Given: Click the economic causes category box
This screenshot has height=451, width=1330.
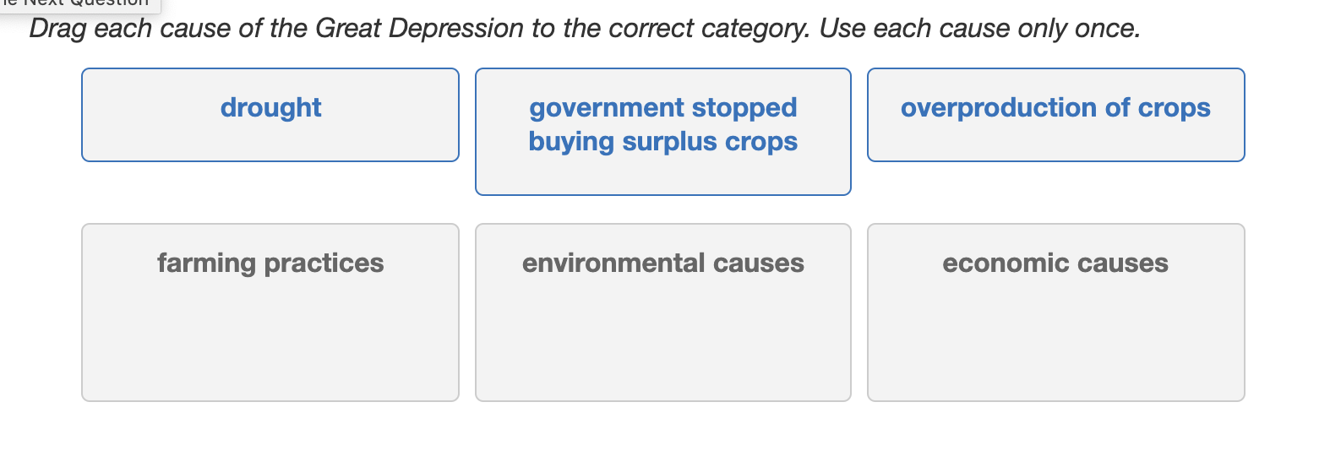Looking at the screenshot, I should coord(1056,312).
